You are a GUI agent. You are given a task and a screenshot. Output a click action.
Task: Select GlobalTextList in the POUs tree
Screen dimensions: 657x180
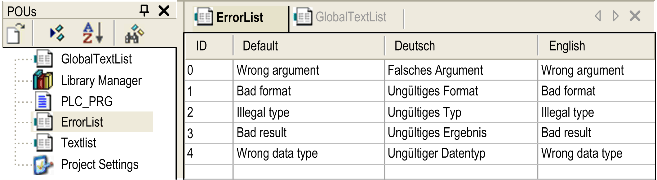(96, 59)
